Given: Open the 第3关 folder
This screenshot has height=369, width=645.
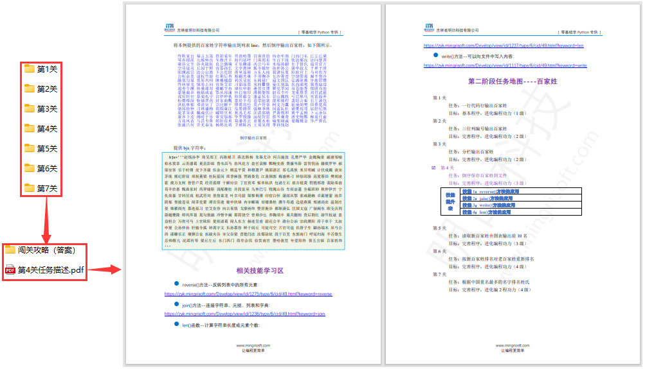Looking at the screenshot, I should [x=41, y=108].
